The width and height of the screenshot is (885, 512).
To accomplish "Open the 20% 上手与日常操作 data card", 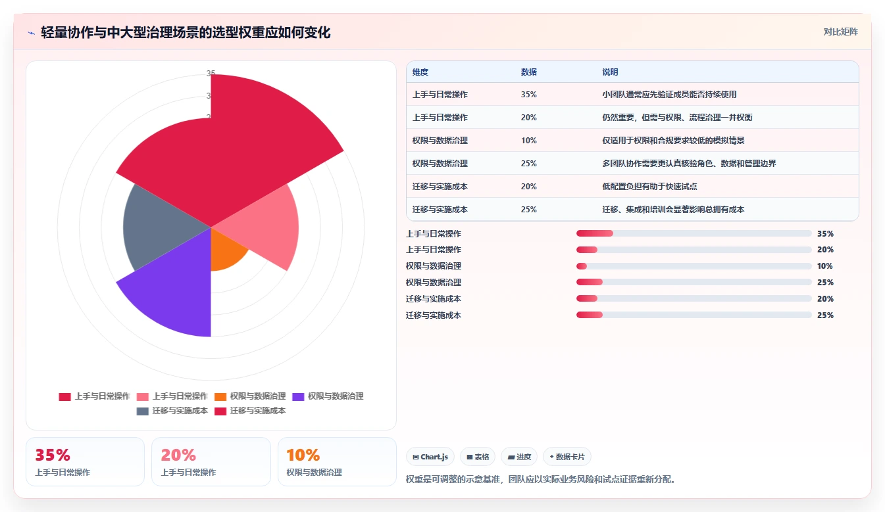I will pos(211,462).
